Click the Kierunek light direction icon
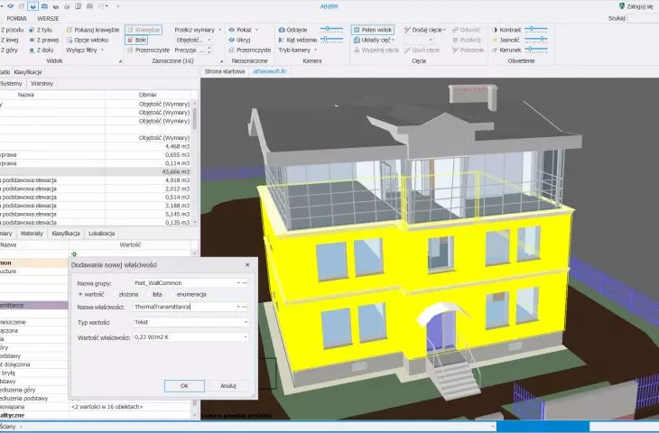Viewport: 659px width, 433px height. coord(495,50)
